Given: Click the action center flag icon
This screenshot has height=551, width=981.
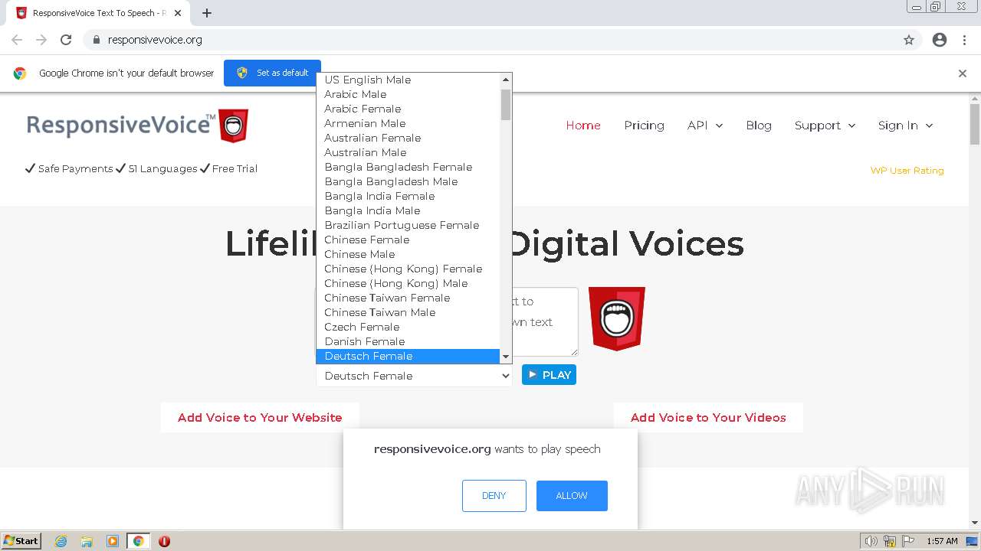Looking at the screenshot, I should 908,541.
